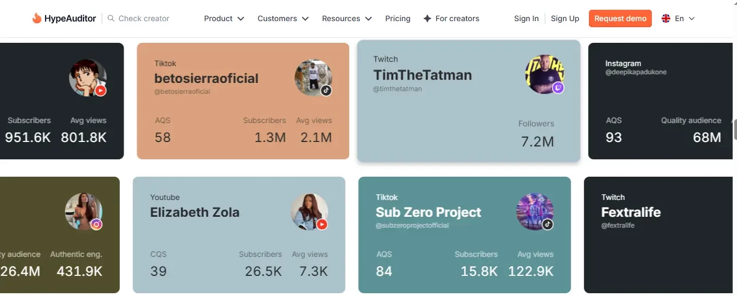Click the Elizabeth Zola card title

point(195,212)
